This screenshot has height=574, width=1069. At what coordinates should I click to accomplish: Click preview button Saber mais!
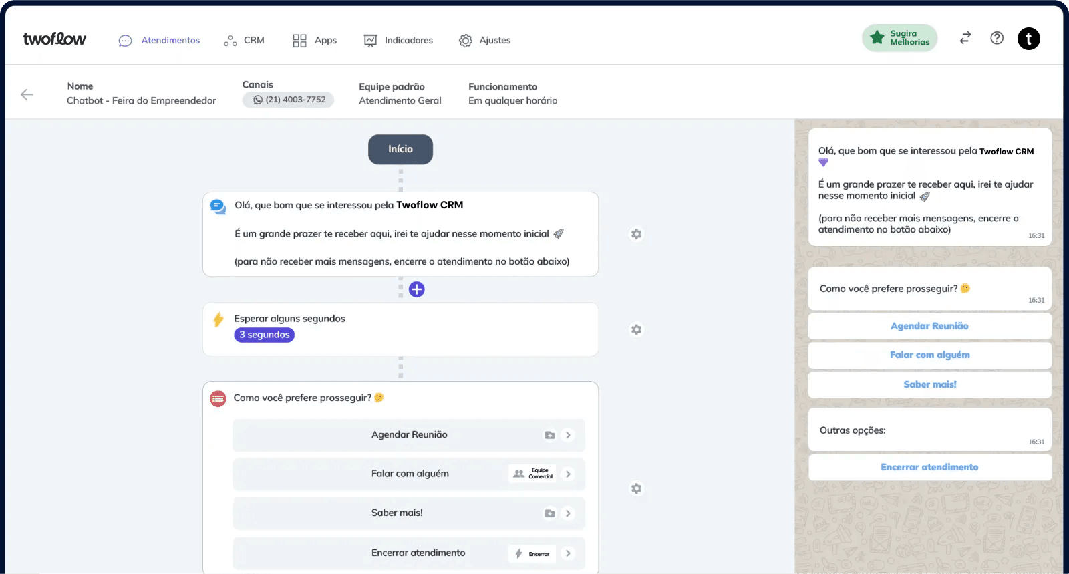point(929,384)
